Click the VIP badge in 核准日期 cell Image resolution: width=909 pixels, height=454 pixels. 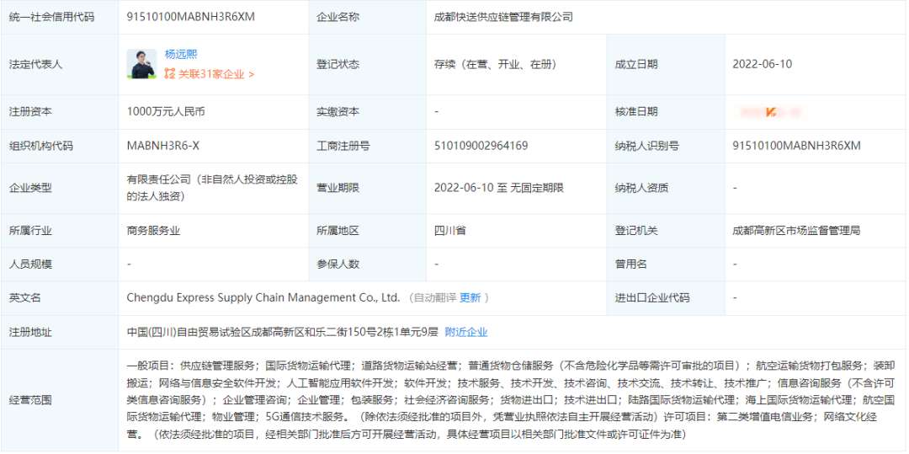tap(771, 112)
